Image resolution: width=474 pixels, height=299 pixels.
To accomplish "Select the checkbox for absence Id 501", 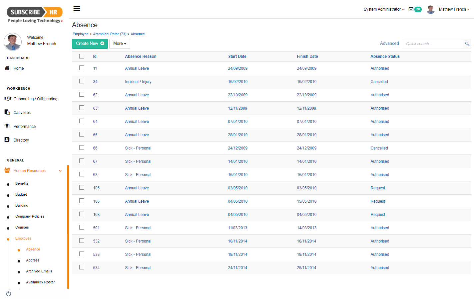I will [82, 228].
